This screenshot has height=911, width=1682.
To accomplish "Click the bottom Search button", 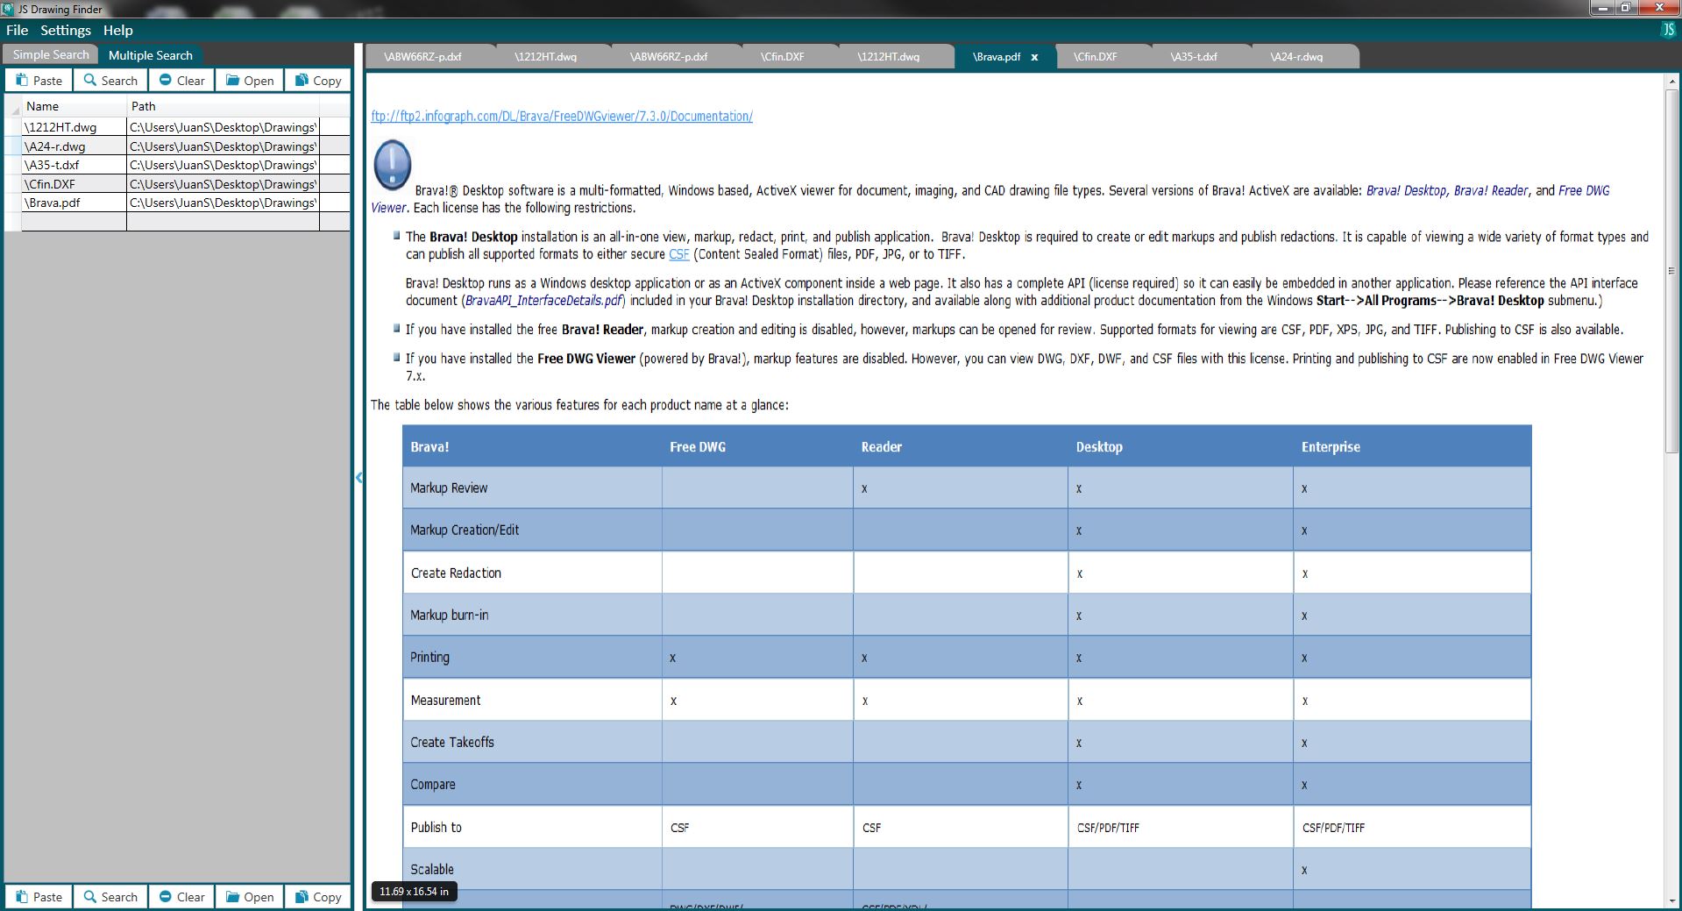I will tap(110, 897).
